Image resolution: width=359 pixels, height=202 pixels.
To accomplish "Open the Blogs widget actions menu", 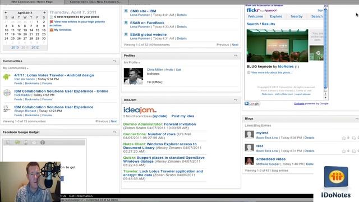I will (357, 118).
